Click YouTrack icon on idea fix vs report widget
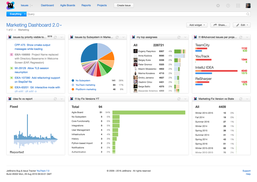This screenshot has height=182, width=257. click(x=10, y=99)
